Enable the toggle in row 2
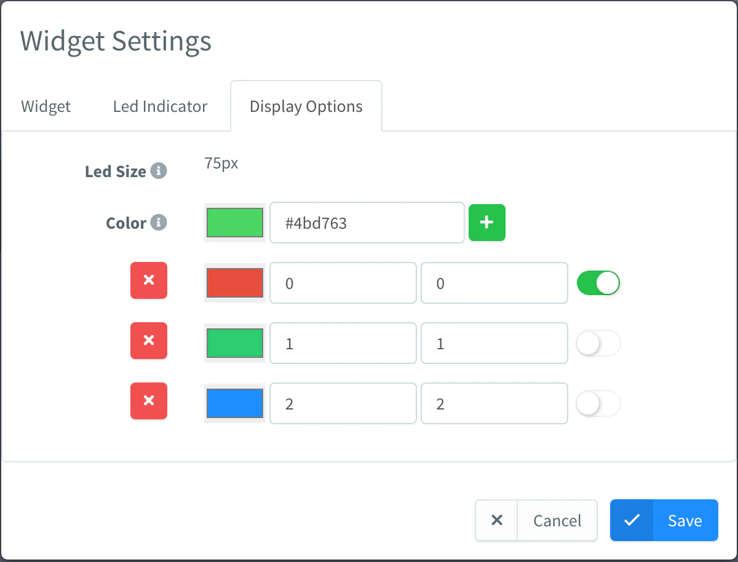738x562 pixels. pos(598,404)
